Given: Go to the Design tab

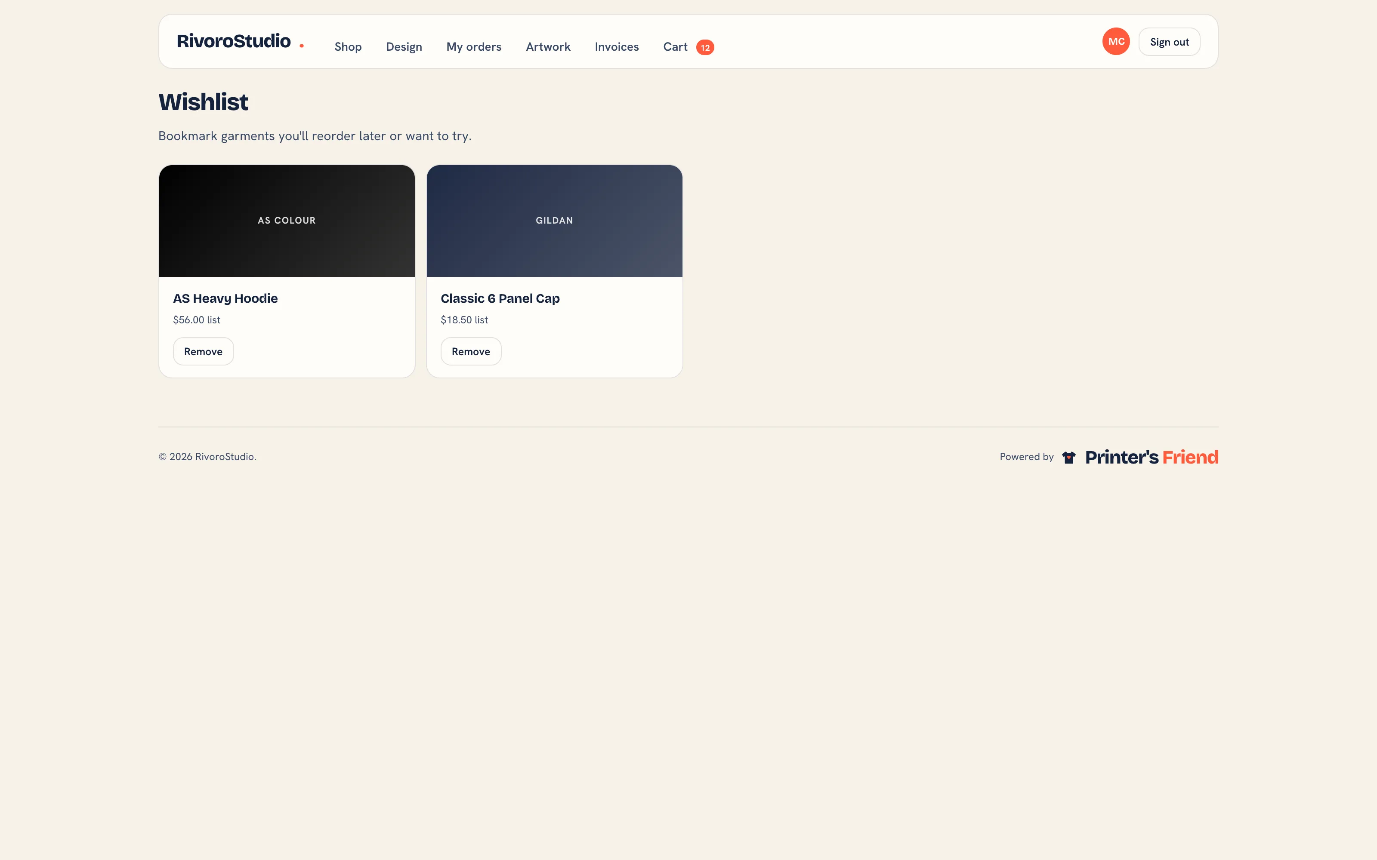Looking at the screenshot, I should tap(404, 46).
